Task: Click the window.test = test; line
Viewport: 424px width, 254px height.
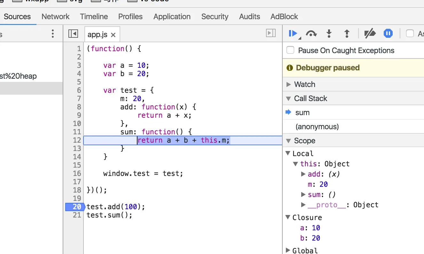Action: pyautogui.click(x=143, y=173)
